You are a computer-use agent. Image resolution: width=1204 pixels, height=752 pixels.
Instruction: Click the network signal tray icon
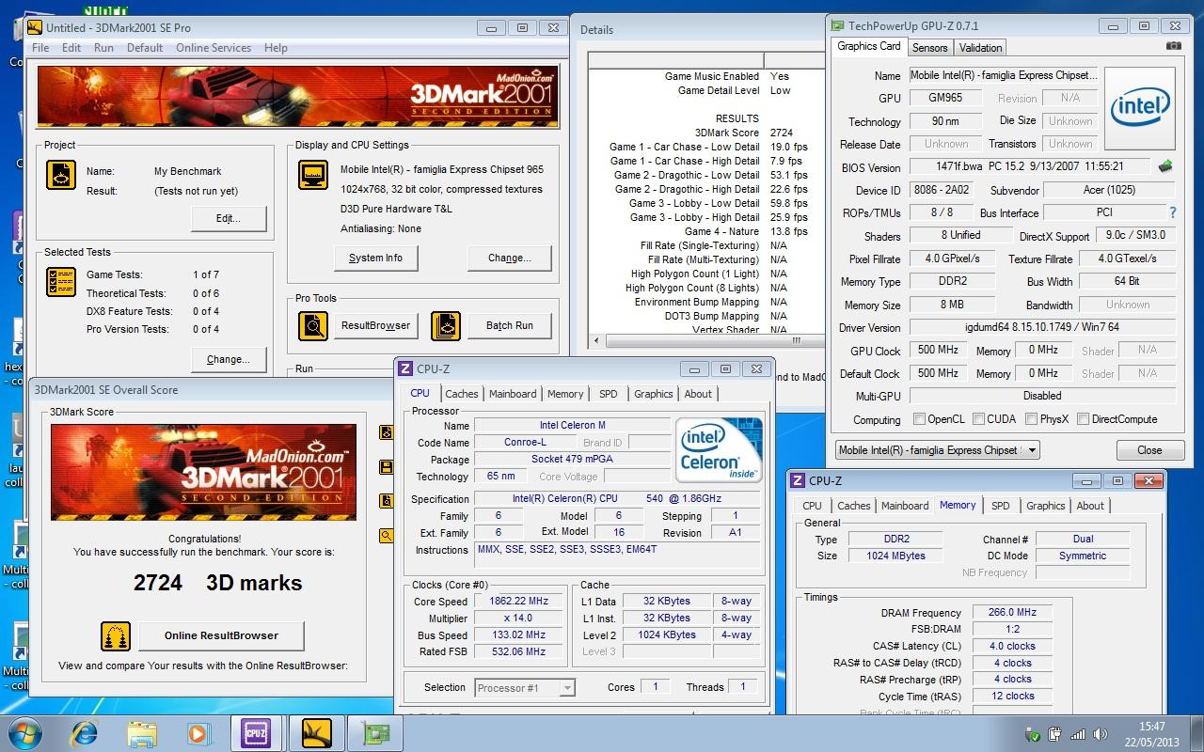[1078, 734]
